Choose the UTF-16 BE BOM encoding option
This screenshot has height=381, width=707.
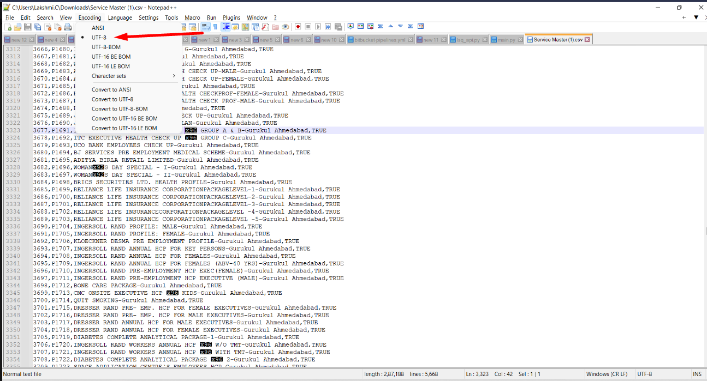click(x=111, y=57)
